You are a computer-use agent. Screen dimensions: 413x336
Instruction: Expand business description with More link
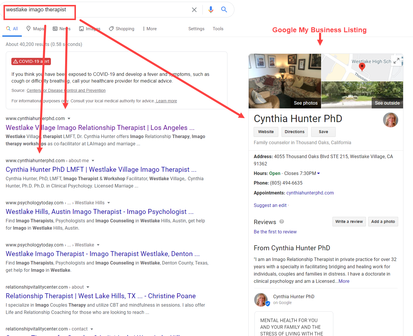coord(344,281)
